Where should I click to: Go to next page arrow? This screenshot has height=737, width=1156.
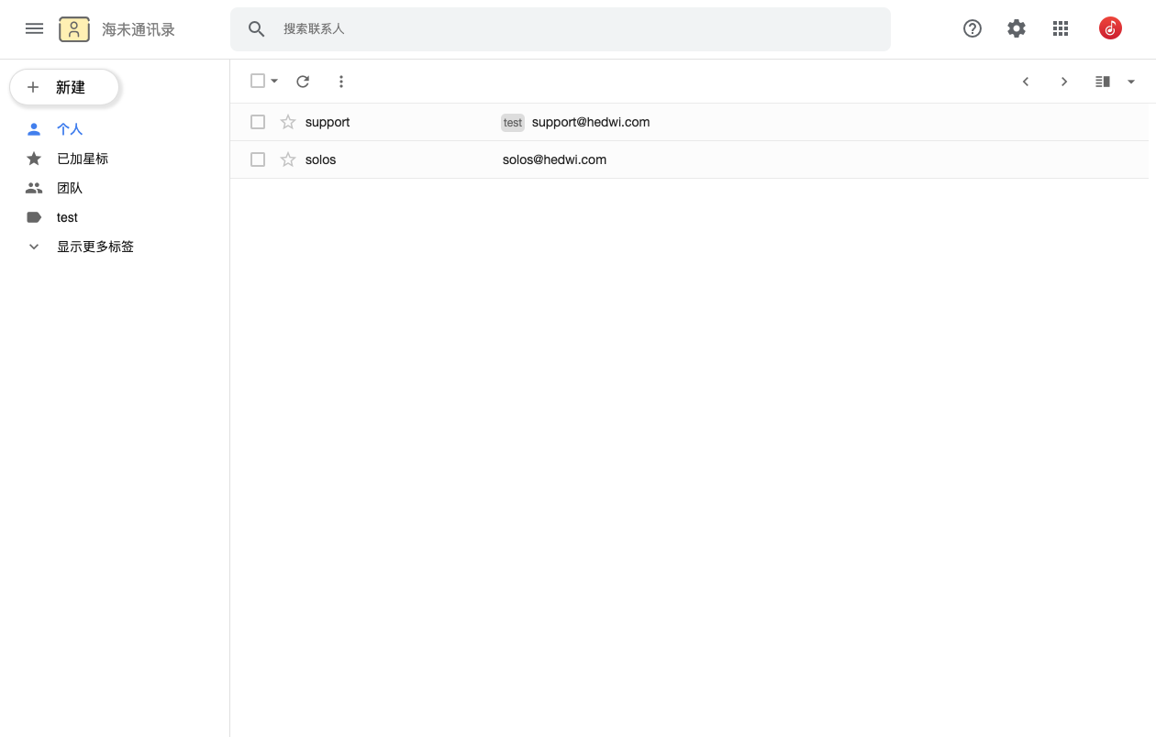pyautogui.click(x=1064, y=82)
